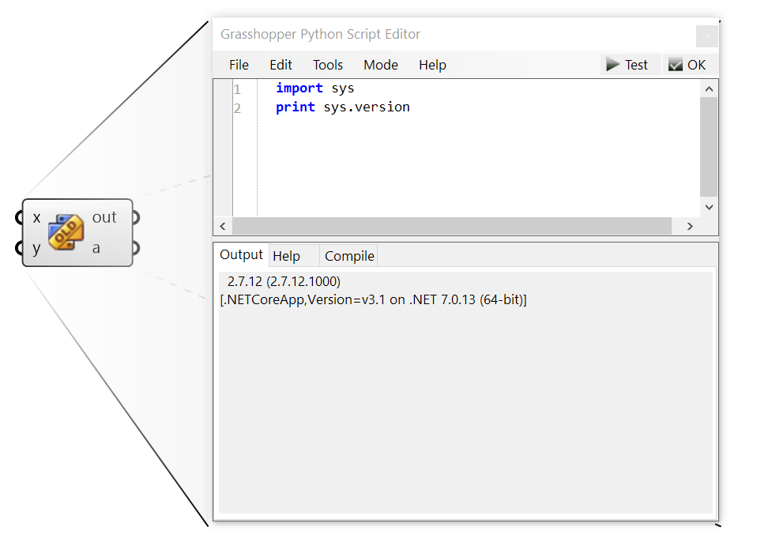Click the left arrow of the horizontal scrollbar
The height and width of the screenshot is (553, 757).
[222, 226]
